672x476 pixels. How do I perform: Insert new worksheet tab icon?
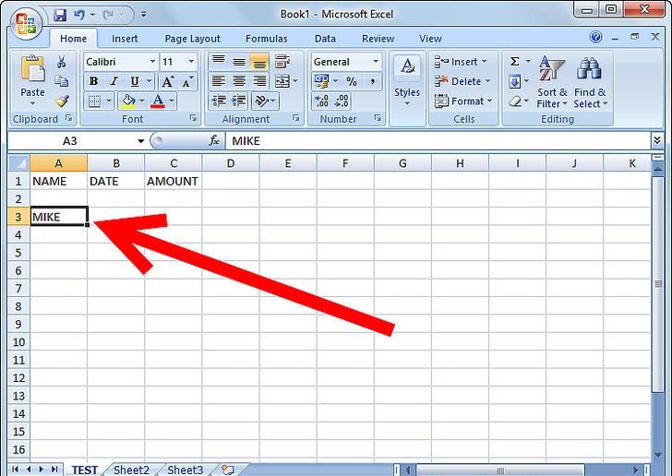click(x=228, y=470)
